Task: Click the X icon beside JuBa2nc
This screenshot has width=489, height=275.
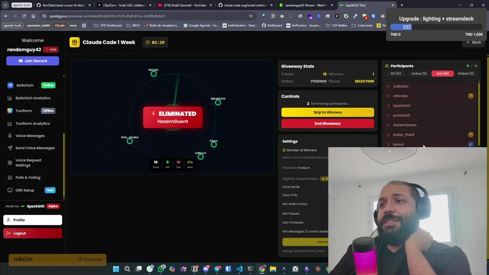Action: point(389,86)
